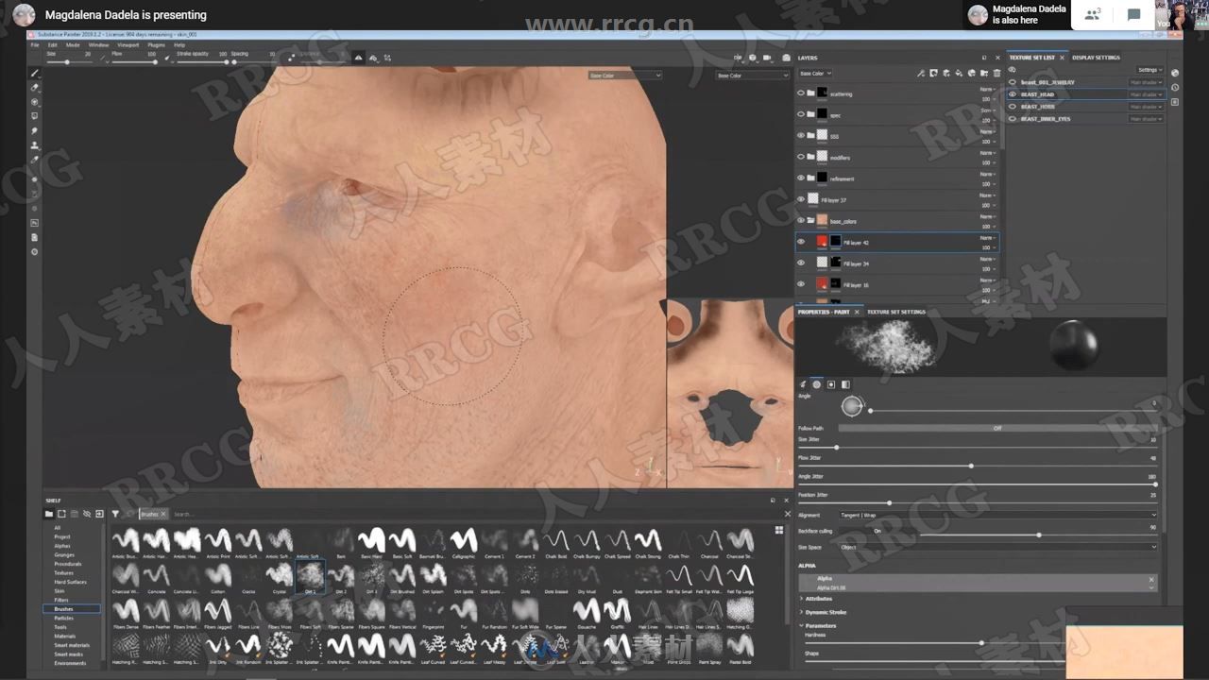Viewport: 1209px width, 680px height.
Task: Select the Projection tool
Action: point(35,101)
